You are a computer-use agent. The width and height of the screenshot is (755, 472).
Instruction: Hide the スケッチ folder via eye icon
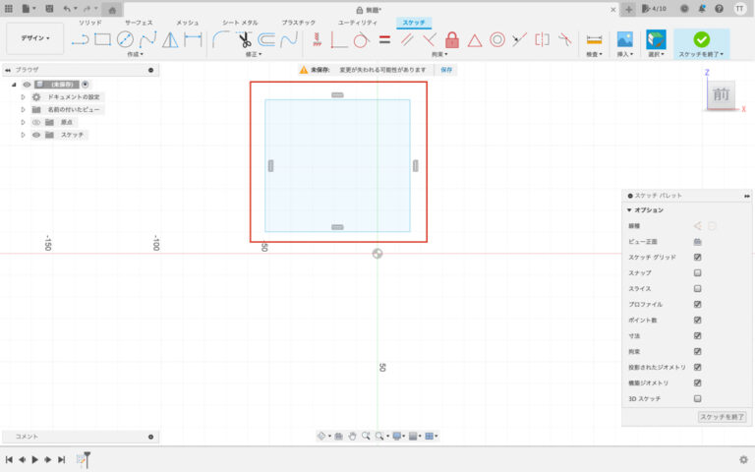tap(36, 135)
